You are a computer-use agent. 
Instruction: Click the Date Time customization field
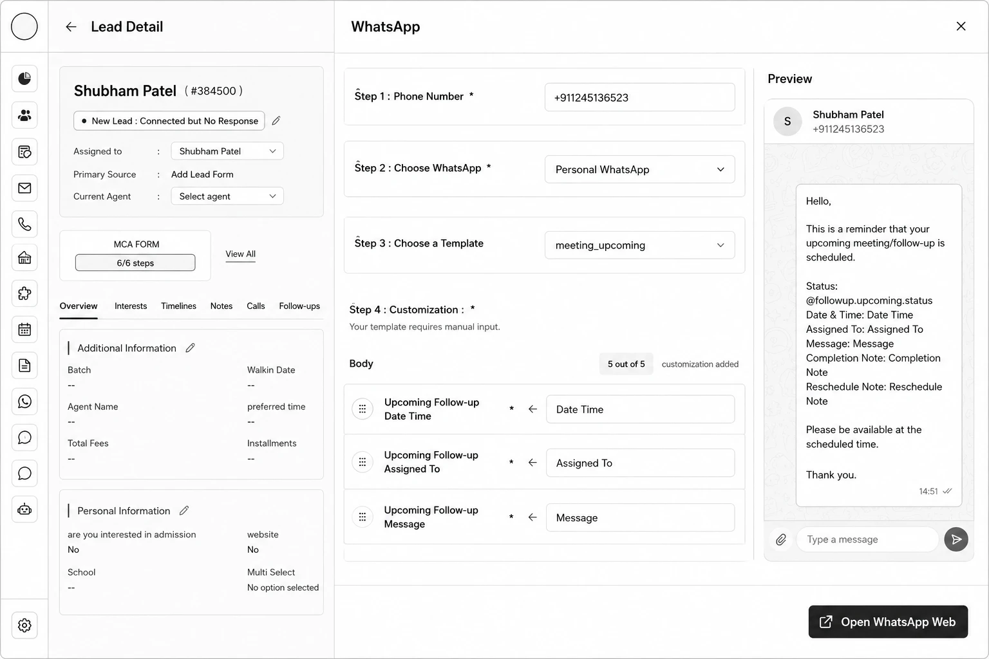pos(640,409)
